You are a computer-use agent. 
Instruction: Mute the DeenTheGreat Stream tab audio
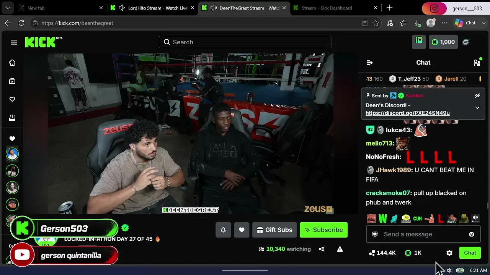pyautogui.click(x=214, y=8)
